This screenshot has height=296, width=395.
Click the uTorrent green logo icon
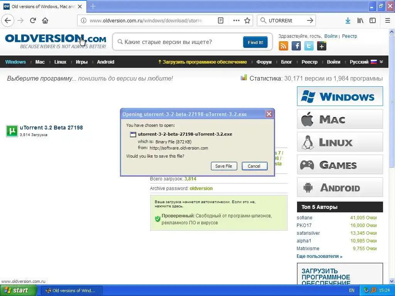click(12, 131)
